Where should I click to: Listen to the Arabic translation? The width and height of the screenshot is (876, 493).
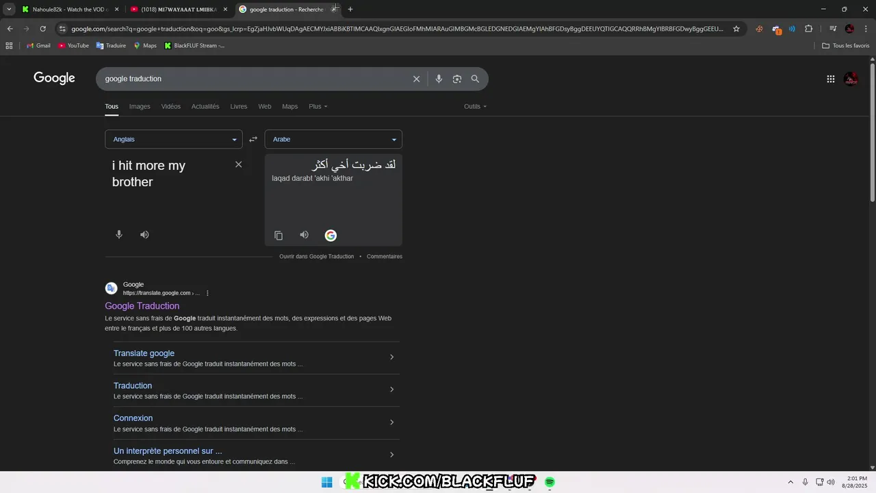click(x=304, y=235)
